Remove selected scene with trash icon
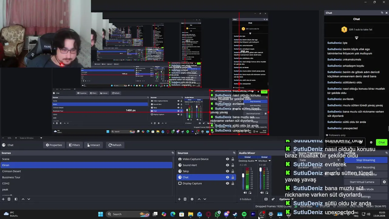 tap(9, 199)
